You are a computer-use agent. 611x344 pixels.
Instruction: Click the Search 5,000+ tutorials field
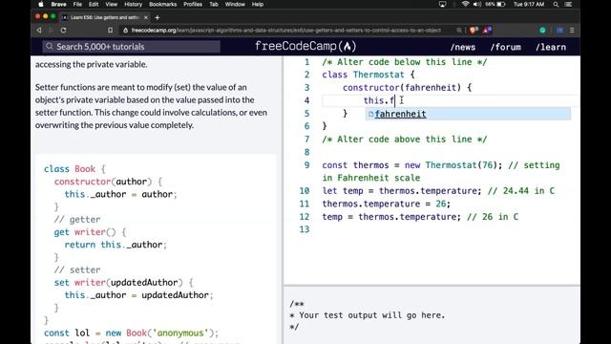132,47
